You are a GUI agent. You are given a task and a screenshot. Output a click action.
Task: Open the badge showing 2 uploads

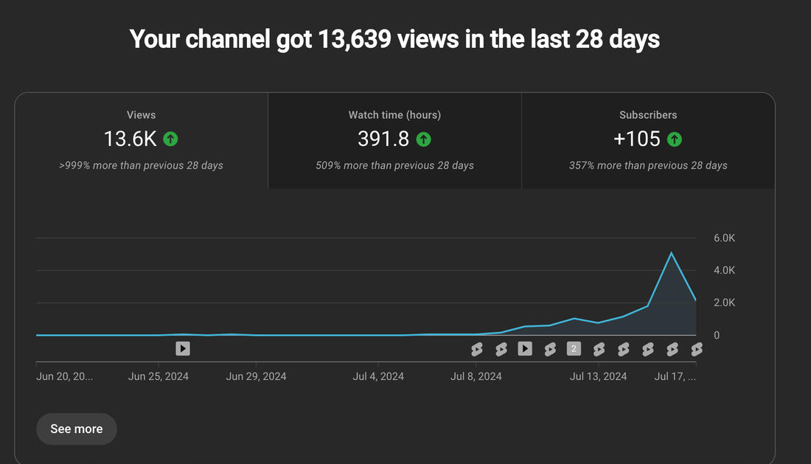pos(574,348)
